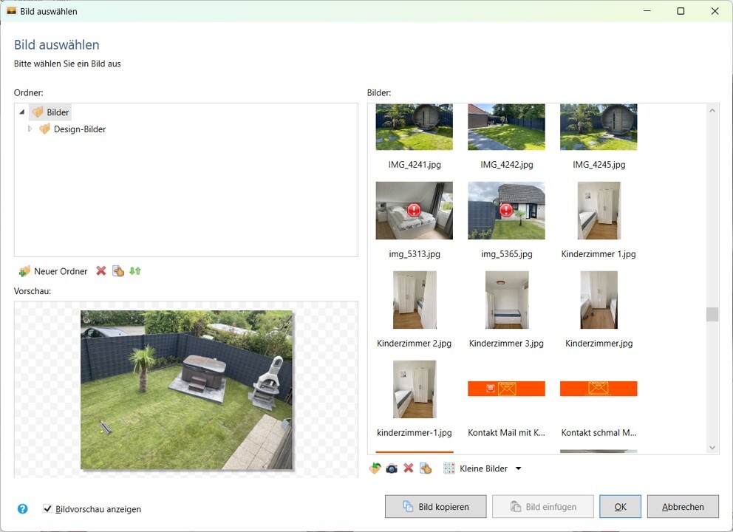Click scroll up arrow in image list

tap(712, 111)
